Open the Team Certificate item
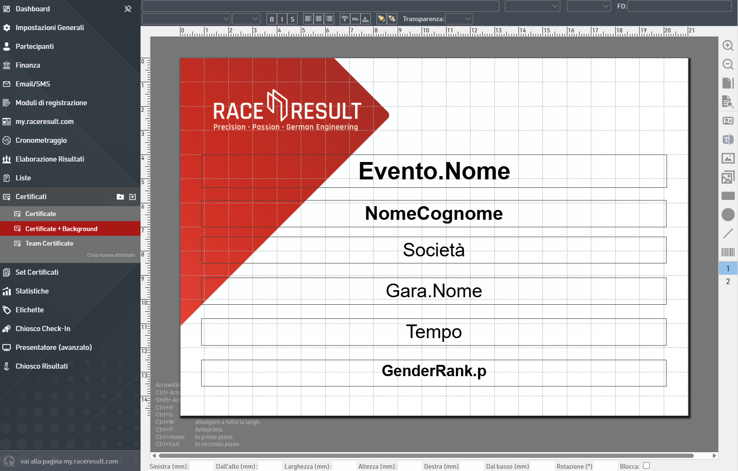738x471 pixels. [x=49, y=243]
